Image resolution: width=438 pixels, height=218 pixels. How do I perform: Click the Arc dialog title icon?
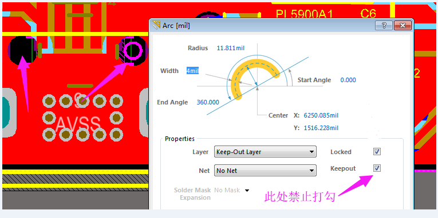(x=156, y=26)
